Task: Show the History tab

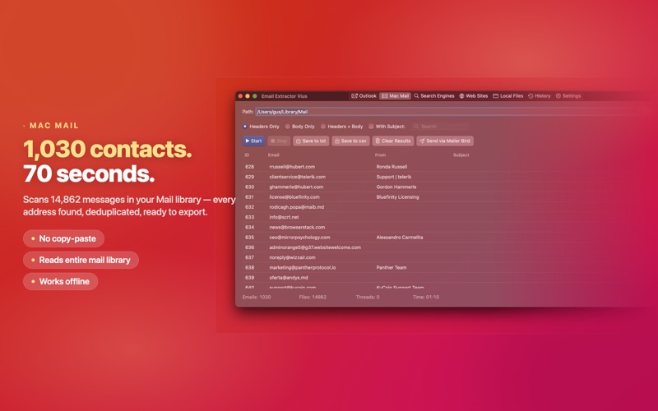Action: tap(540, 96)
